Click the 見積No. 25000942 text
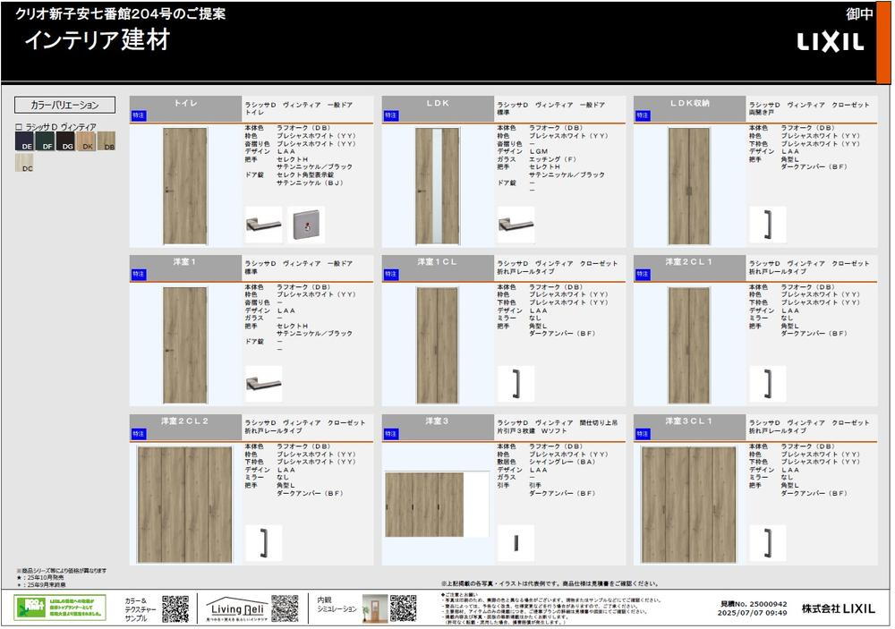This screenshot has height=629, width=895. [x=754, y=604]
